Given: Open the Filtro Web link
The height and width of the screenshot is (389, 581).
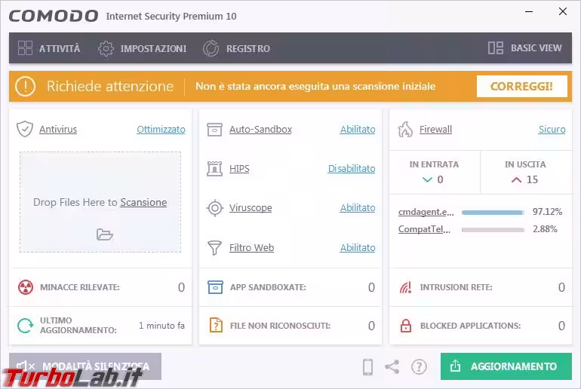Looking at the screenshot, I should click(251, 247).
